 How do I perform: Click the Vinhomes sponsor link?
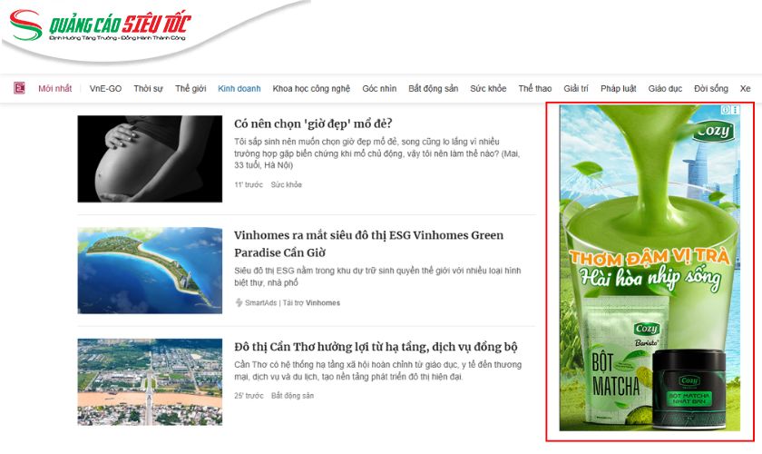pos(323,302)
